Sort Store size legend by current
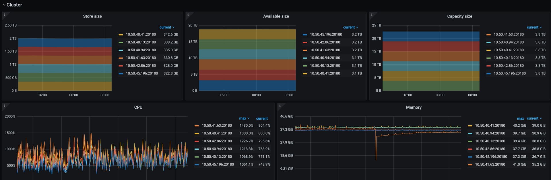The height and width of the screenshot is (180, 551). click(x=167, y=27)
